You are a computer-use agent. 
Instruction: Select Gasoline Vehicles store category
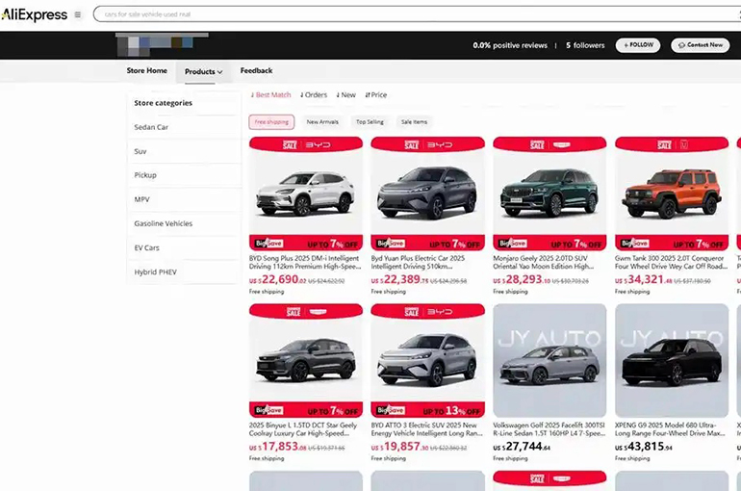184,223
